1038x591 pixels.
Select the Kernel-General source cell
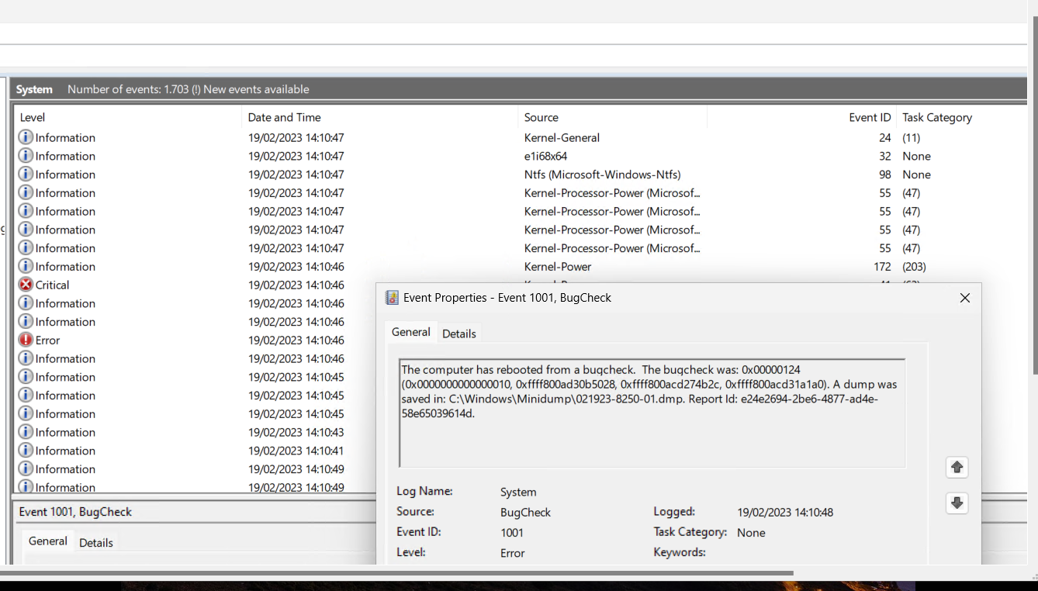pyautogui.click(x=562, y=137)
